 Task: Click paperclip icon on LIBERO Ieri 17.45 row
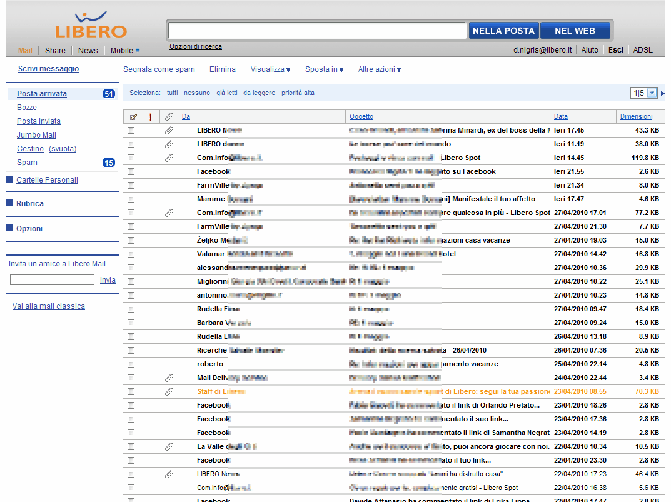[169, 131]
